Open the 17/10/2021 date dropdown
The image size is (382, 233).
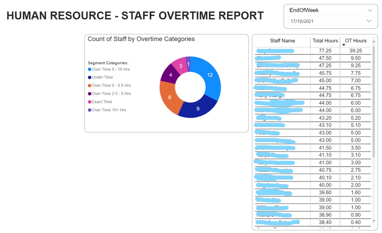331,21
